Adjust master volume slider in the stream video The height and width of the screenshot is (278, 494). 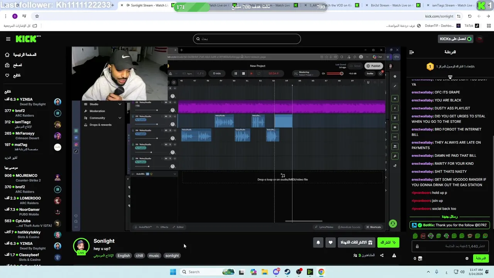335,73
